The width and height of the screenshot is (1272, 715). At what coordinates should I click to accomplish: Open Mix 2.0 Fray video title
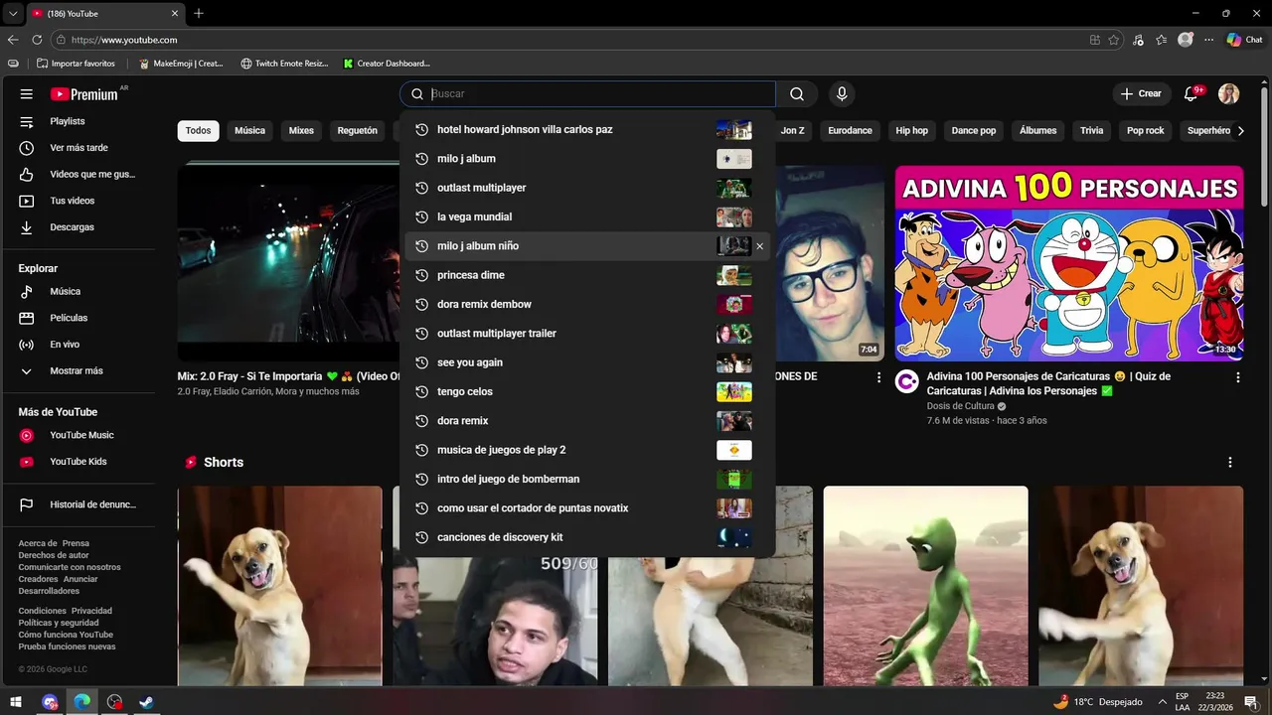289,376
